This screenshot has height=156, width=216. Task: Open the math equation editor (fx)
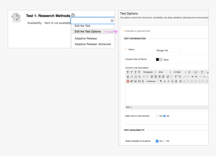coord(143,81)
